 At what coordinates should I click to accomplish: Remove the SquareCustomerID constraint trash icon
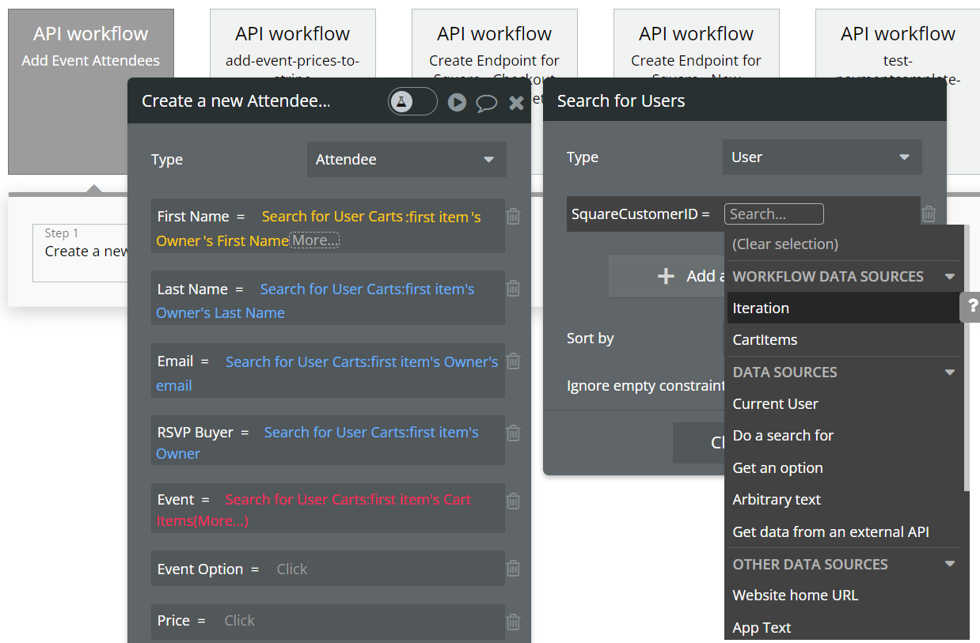[x=929, y=214]
